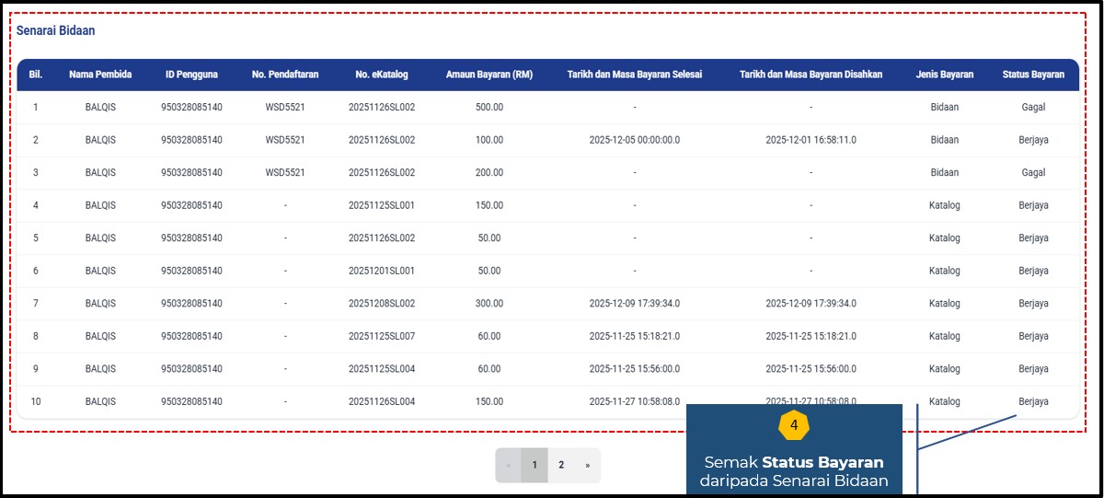This screenshot has height=498, width=1104.
Task: Go to pagination page 2
Action: point(561,466)
